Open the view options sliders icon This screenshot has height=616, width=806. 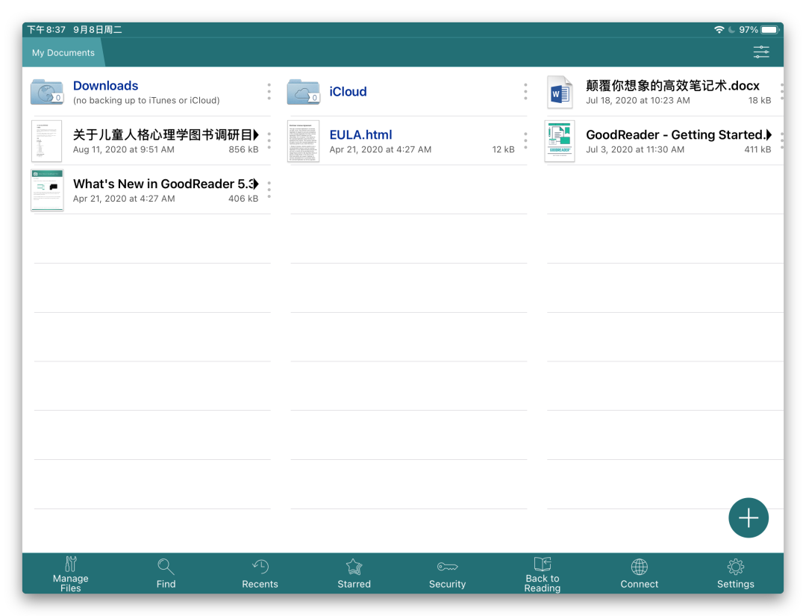pyautogui.click(x=760, y=52)
